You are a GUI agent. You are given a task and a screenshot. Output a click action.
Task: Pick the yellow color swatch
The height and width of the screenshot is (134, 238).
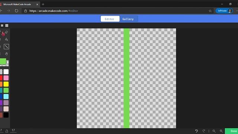[6, 84]
